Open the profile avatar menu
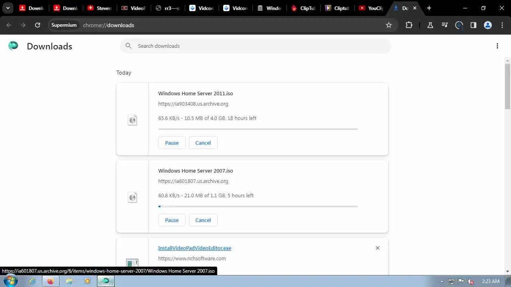 pyautogui.click(x=488, y=25)
